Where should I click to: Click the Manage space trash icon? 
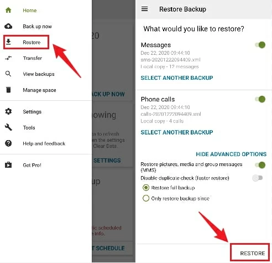(8, 90)
